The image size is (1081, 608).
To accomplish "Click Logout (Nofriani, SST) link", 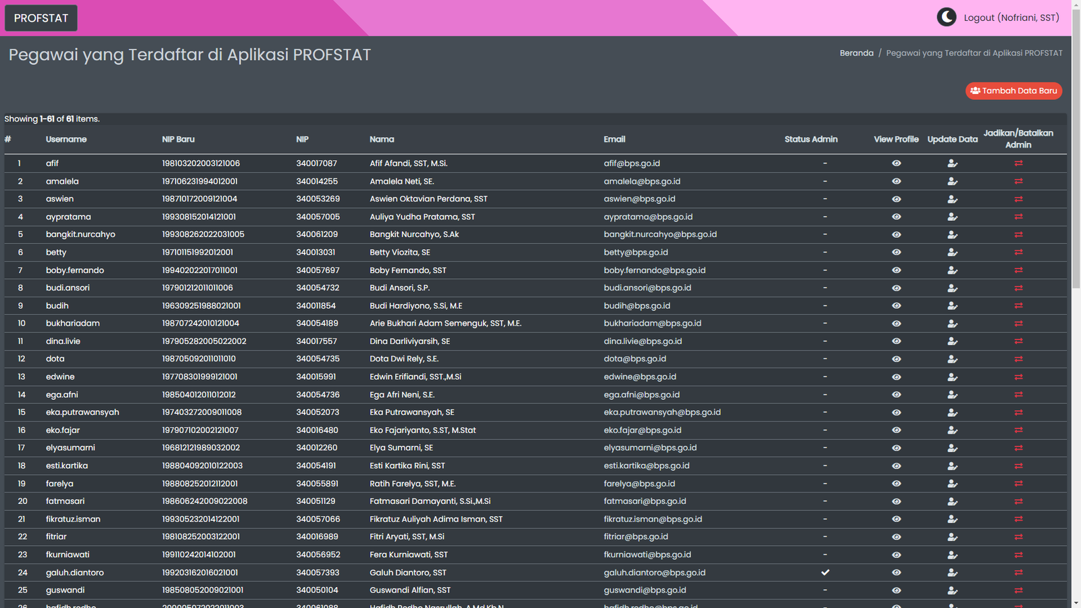I will coord(1011,18).
